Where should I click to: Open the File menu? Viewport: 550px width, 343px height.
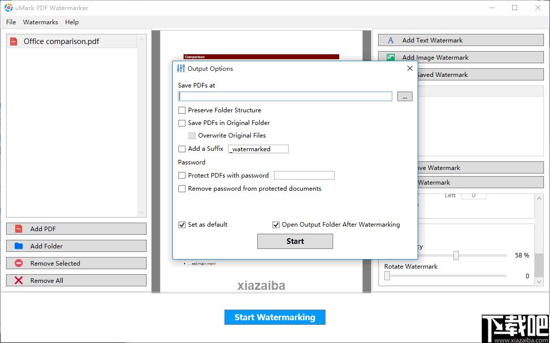click(11, 22)
